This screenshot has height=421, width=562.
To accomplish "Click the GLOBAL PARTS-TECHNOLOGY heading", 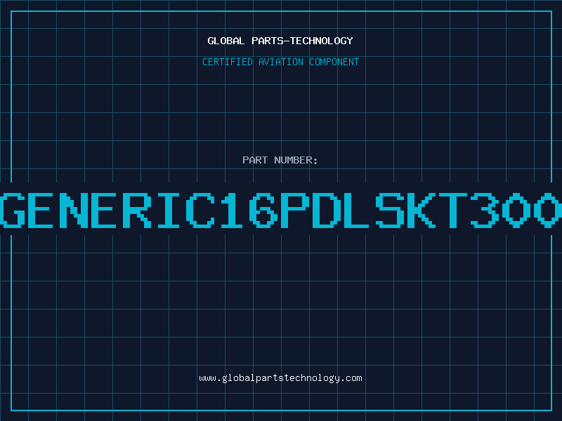I will click(280, 41).
